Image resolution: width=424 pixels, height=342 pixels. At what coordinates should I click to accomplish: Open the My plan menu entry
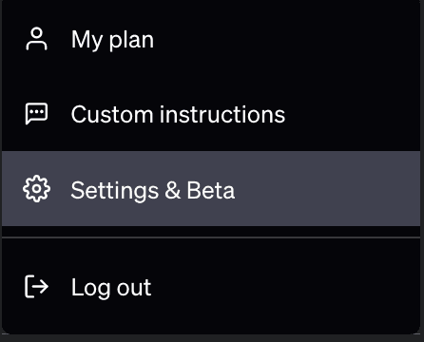[x=211, y=39]
